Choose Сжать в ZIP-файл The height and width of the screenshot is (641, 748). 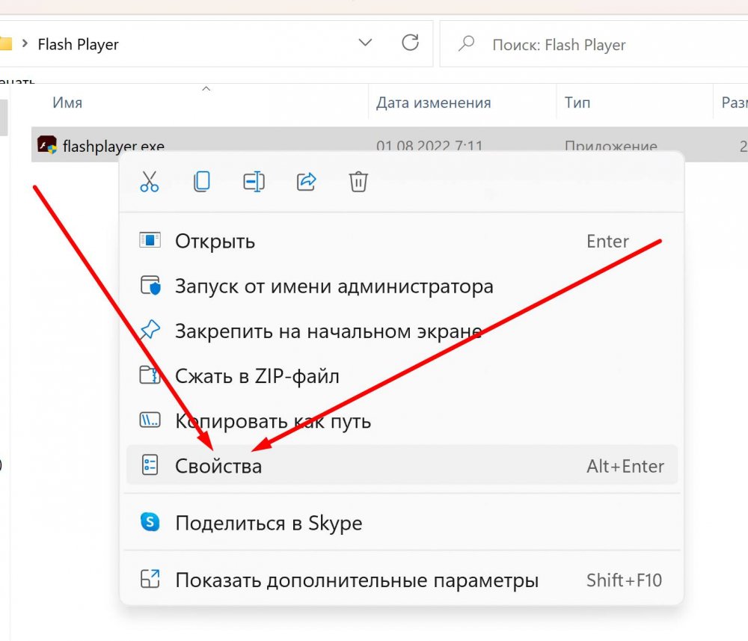(x=402, y=375)
